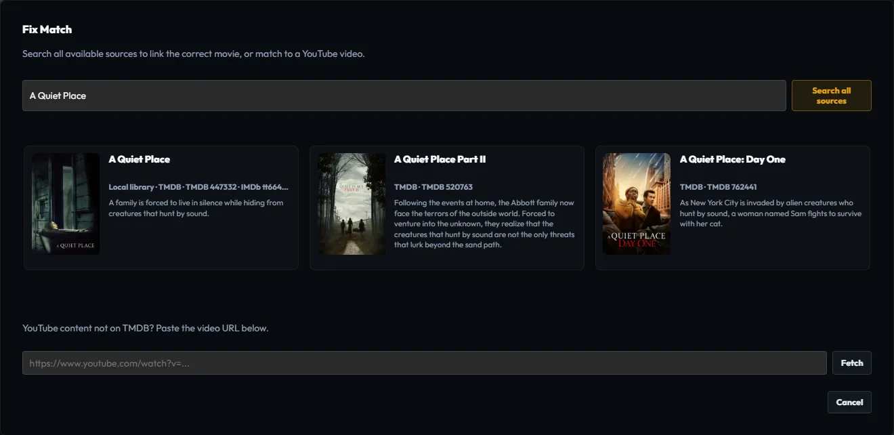Click the YouTube content not on TMDB hint
894x435 pixels.
click(146, 328)
